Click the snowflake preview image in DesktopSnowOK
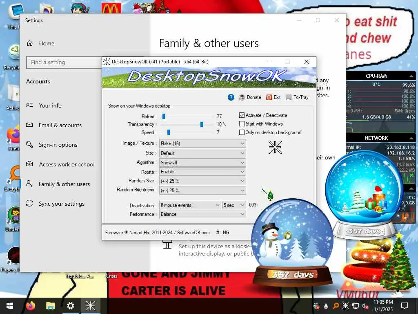This screenshot has height=314, width=418. pos(275,147)
